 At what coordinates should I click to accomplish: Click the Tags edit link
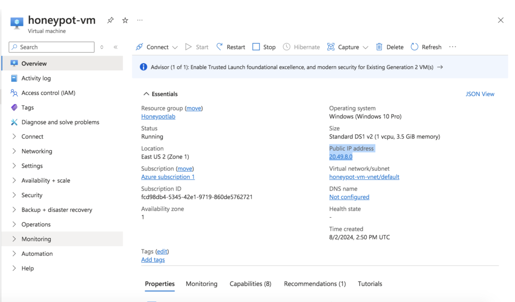(x=162, y=251)
